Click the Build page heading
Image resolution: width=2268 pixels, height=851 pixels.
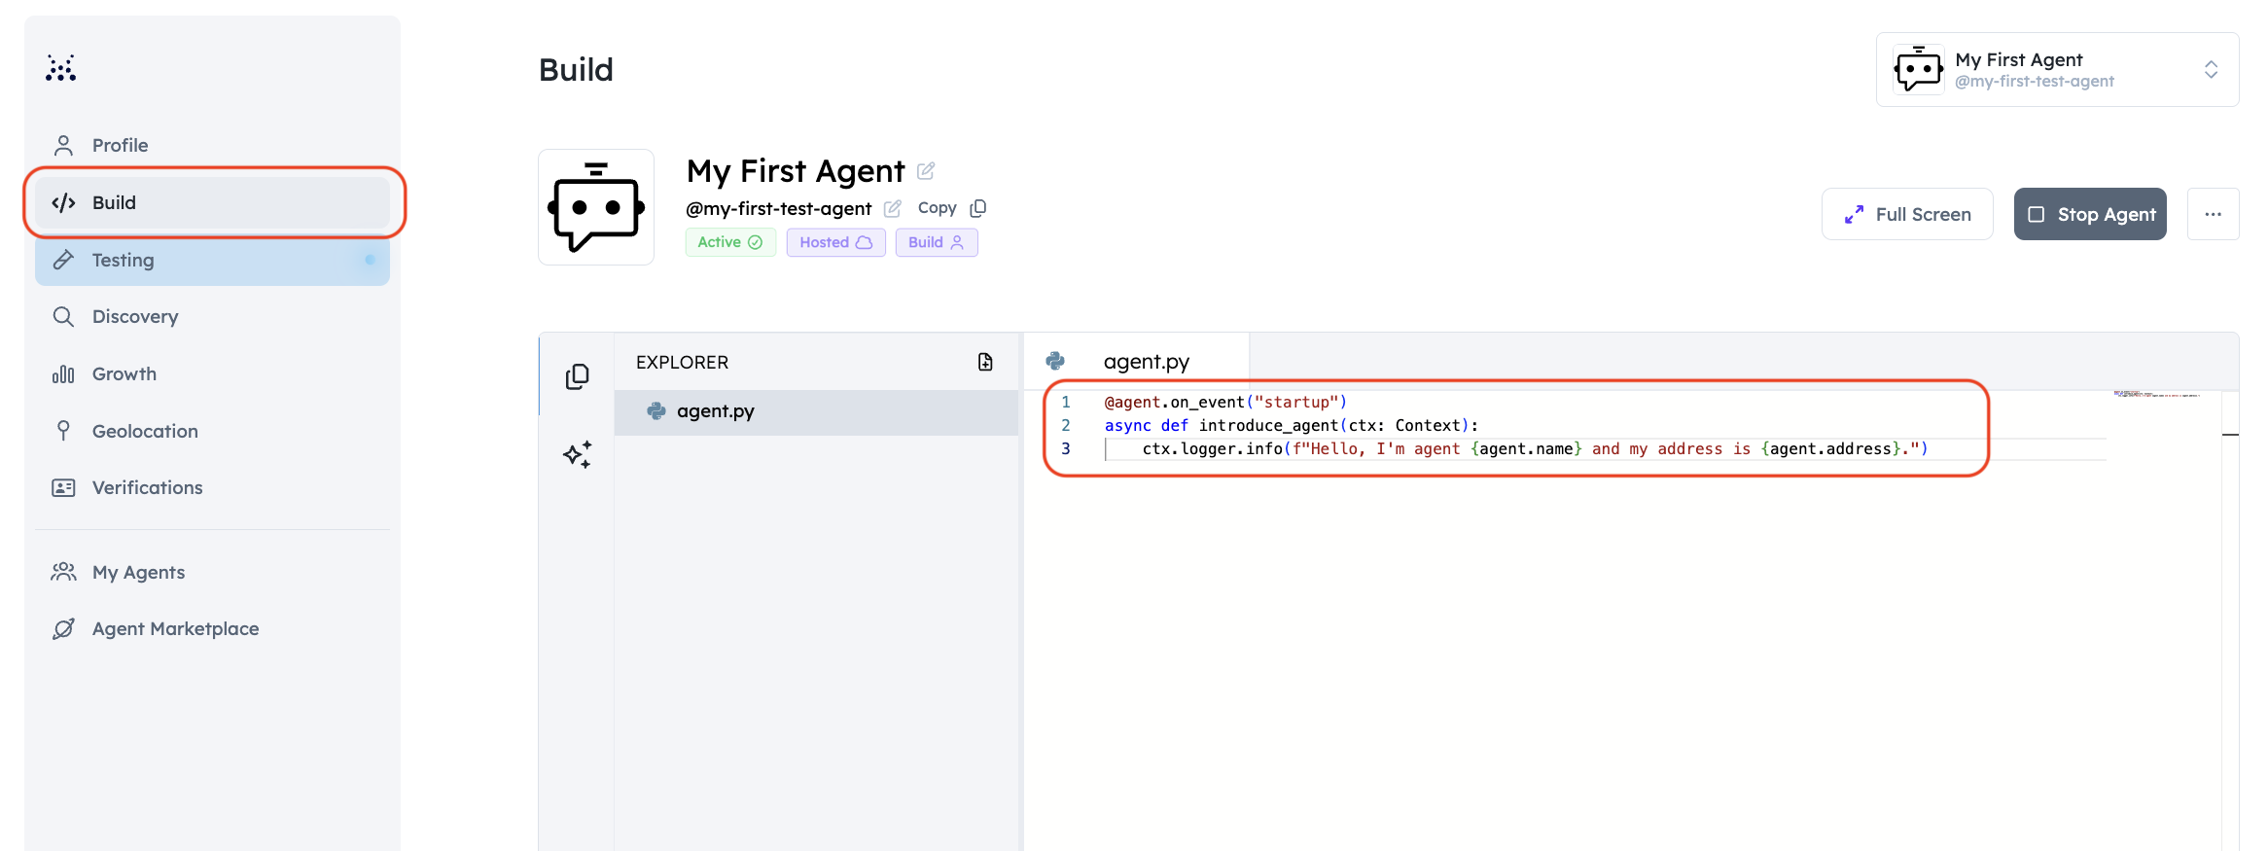[x=576, y=70]
